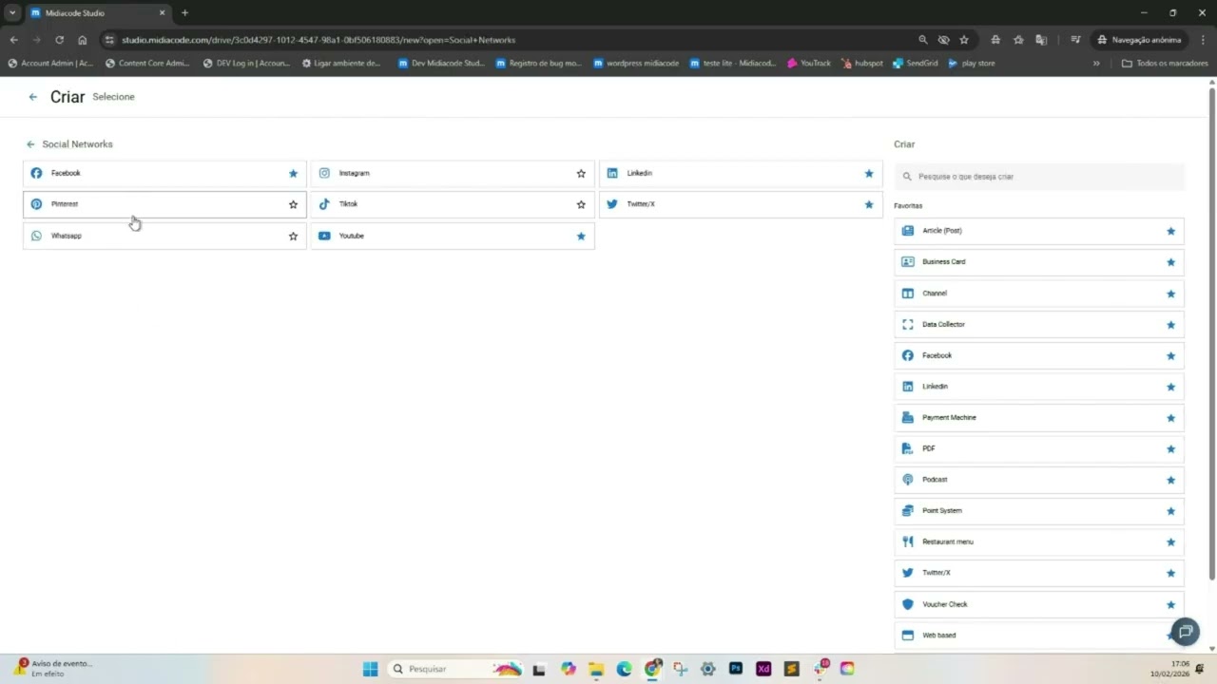The image size is (1217, 684).
Task: Focus the 'Pesquise o que deseja criar' search field
Action: pyautogui.click(x=1039, y=177)
